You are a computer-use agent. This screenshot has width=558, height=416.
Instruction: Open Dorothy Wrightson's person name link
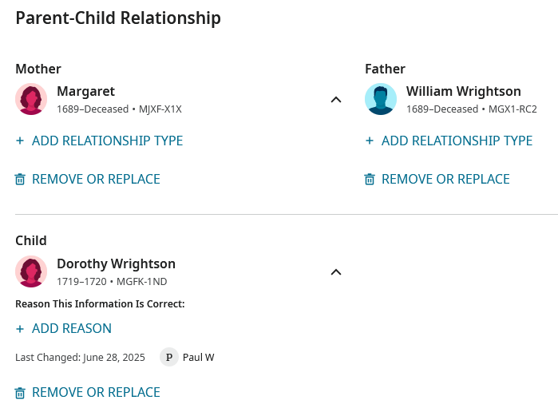click(116, 263)
